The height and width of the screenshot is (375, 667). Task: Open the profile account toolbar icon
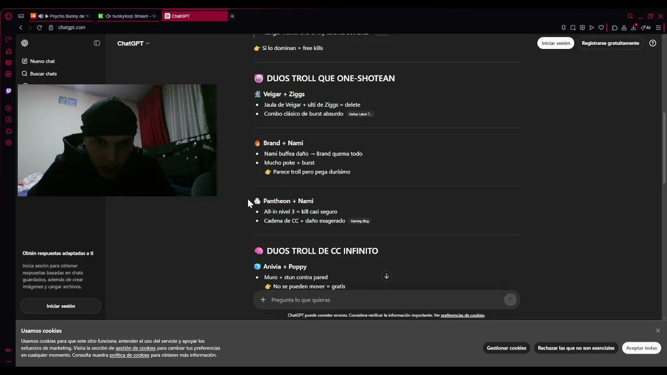(624, 28)
